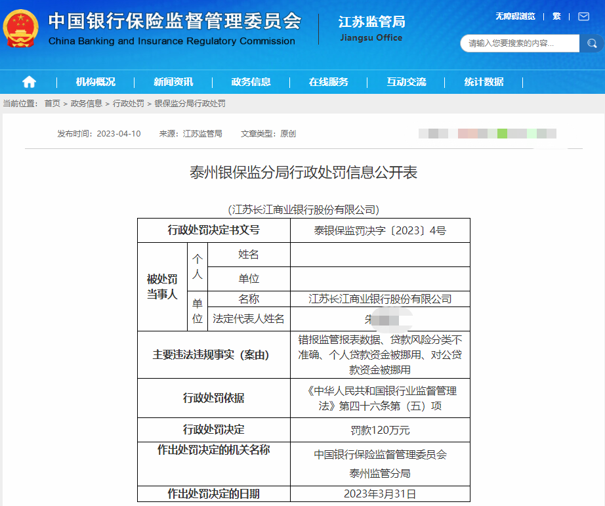This screenshot has height=506, width=605.
Task: Open the 统计数据 menu
Action: coord(484,82)
